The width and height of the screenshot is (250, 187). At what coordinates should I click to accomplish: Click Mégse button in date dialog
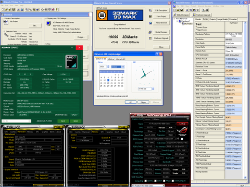pyautogui.click(x=143, y=102)
